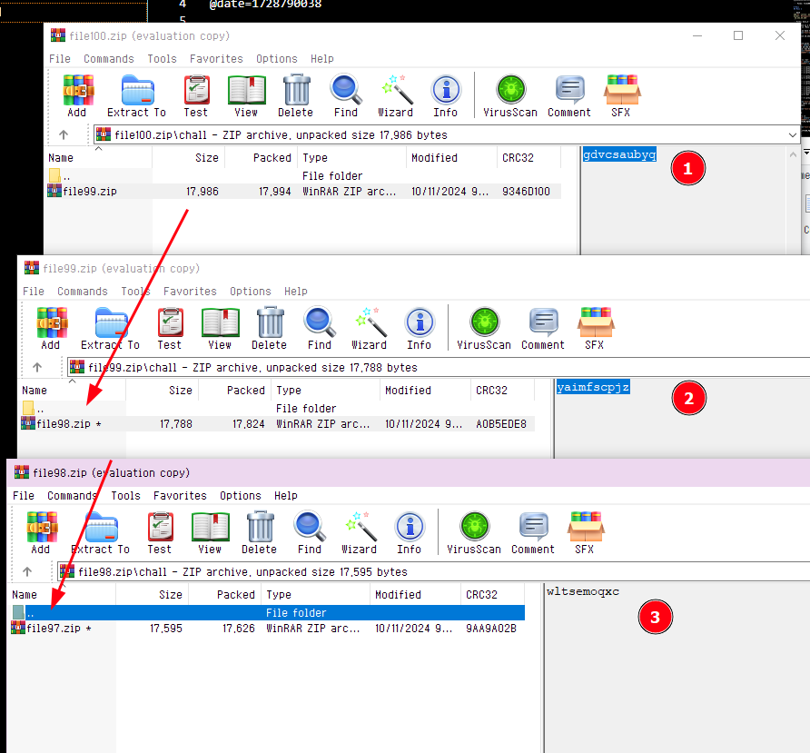Click Extract To in file99.zip window

pos(110,328)
